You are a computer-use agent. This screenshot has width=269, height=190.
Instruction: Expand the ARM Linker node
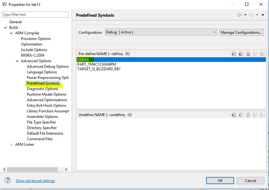pos(11,145)
